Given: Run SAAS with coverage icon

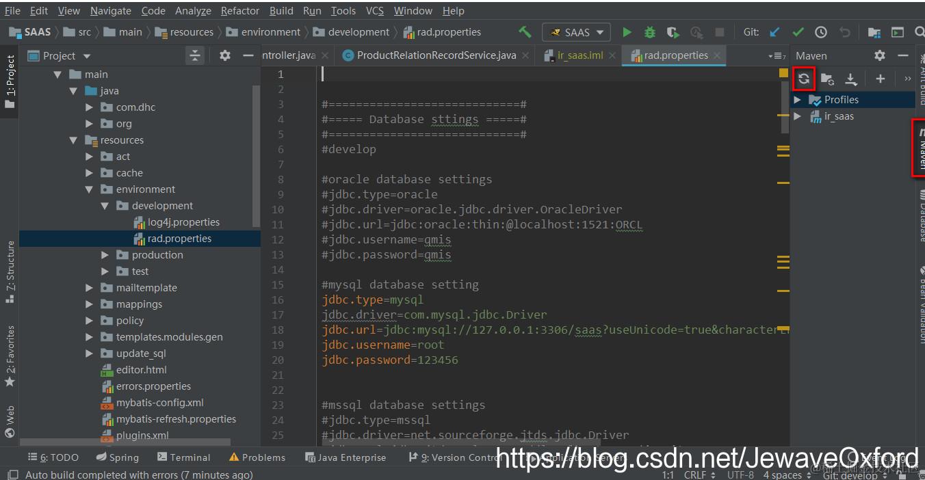Looking at the screenshot, I should tap(673, 32).
